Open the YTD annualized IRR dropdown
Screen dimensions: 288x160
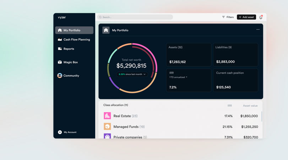(178, 77)
